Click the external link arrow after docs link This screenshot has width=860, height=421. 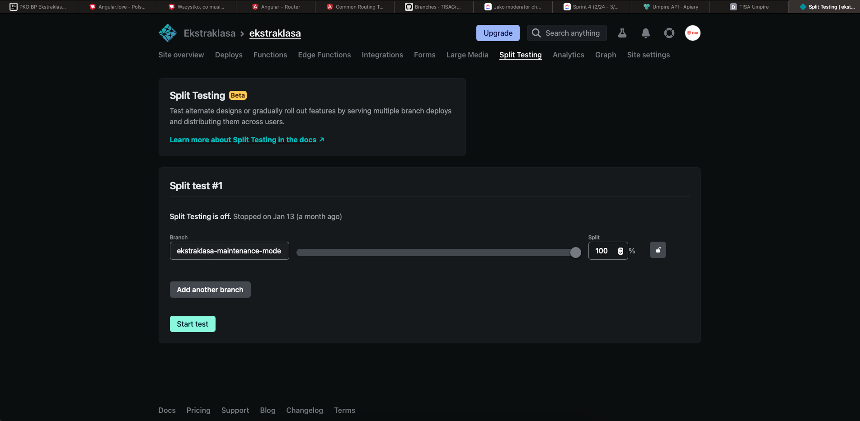coord(322,140)
